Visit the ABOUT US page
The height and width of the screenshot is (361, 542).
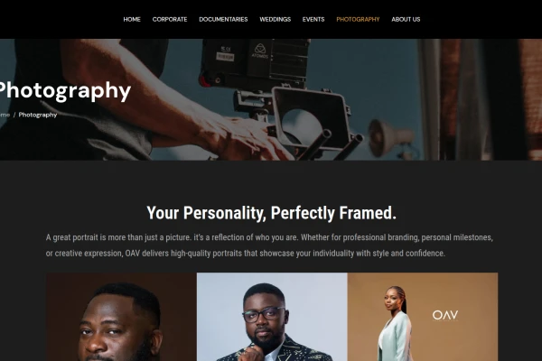click(406, 19)
